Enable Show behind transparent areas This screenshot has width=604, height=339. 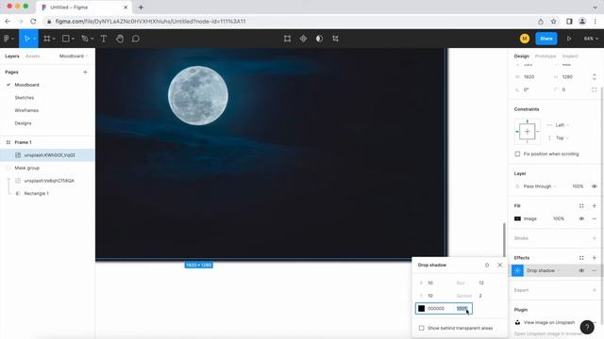422,329
